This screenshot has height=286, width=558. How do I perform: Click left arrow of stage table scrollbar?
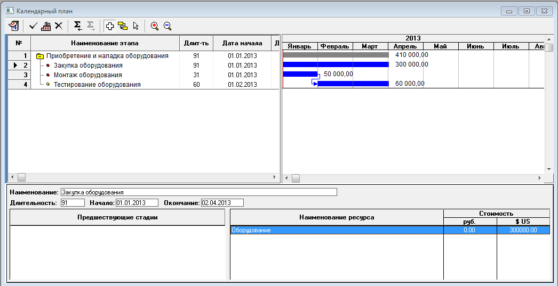point(12,177)
